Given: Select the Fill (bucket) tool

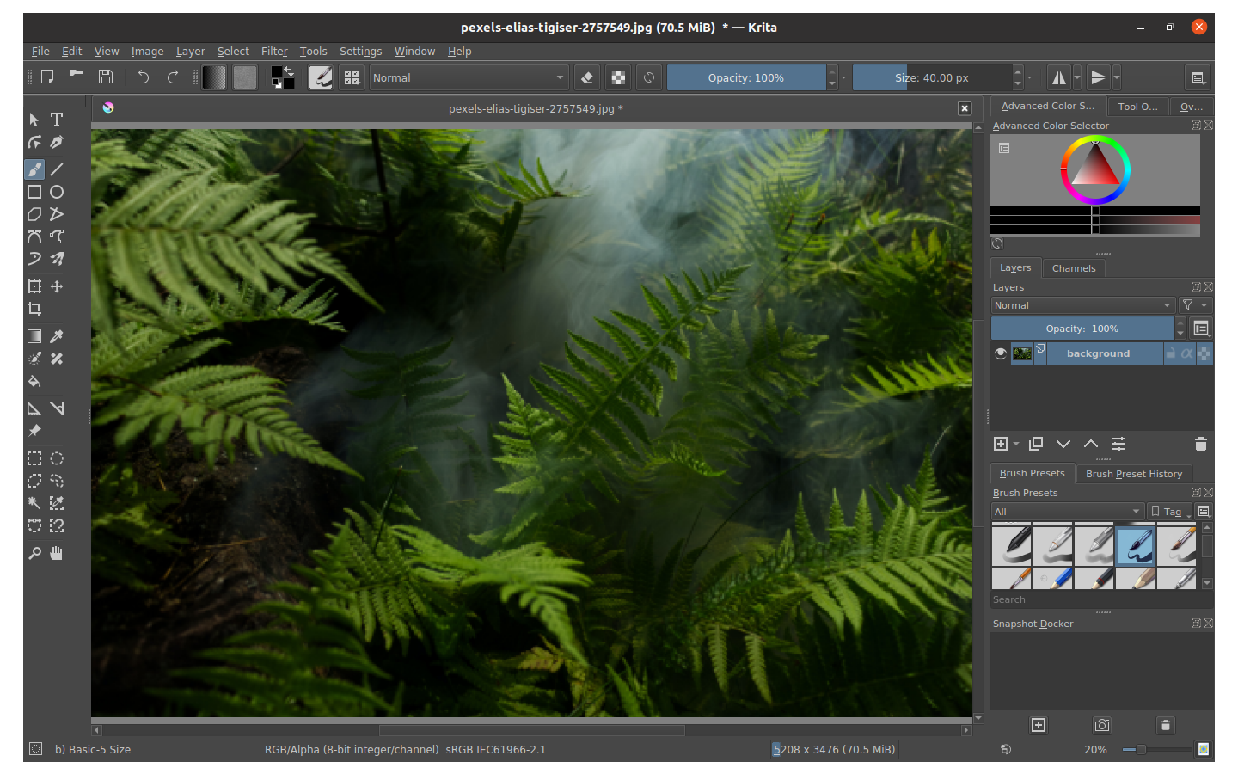Looking at the screenshot, I should point(34,381).
